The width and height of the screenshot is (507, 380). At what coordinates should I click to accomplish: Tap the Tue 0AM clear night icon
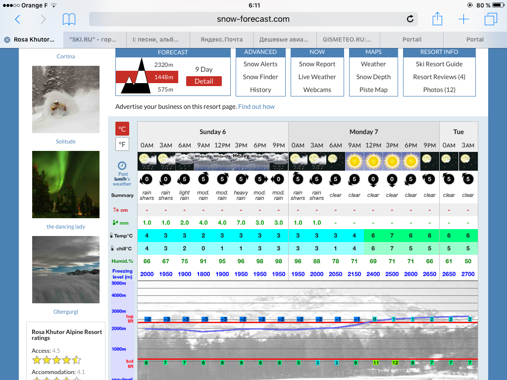pyautogui.click(x=449, y=161)
